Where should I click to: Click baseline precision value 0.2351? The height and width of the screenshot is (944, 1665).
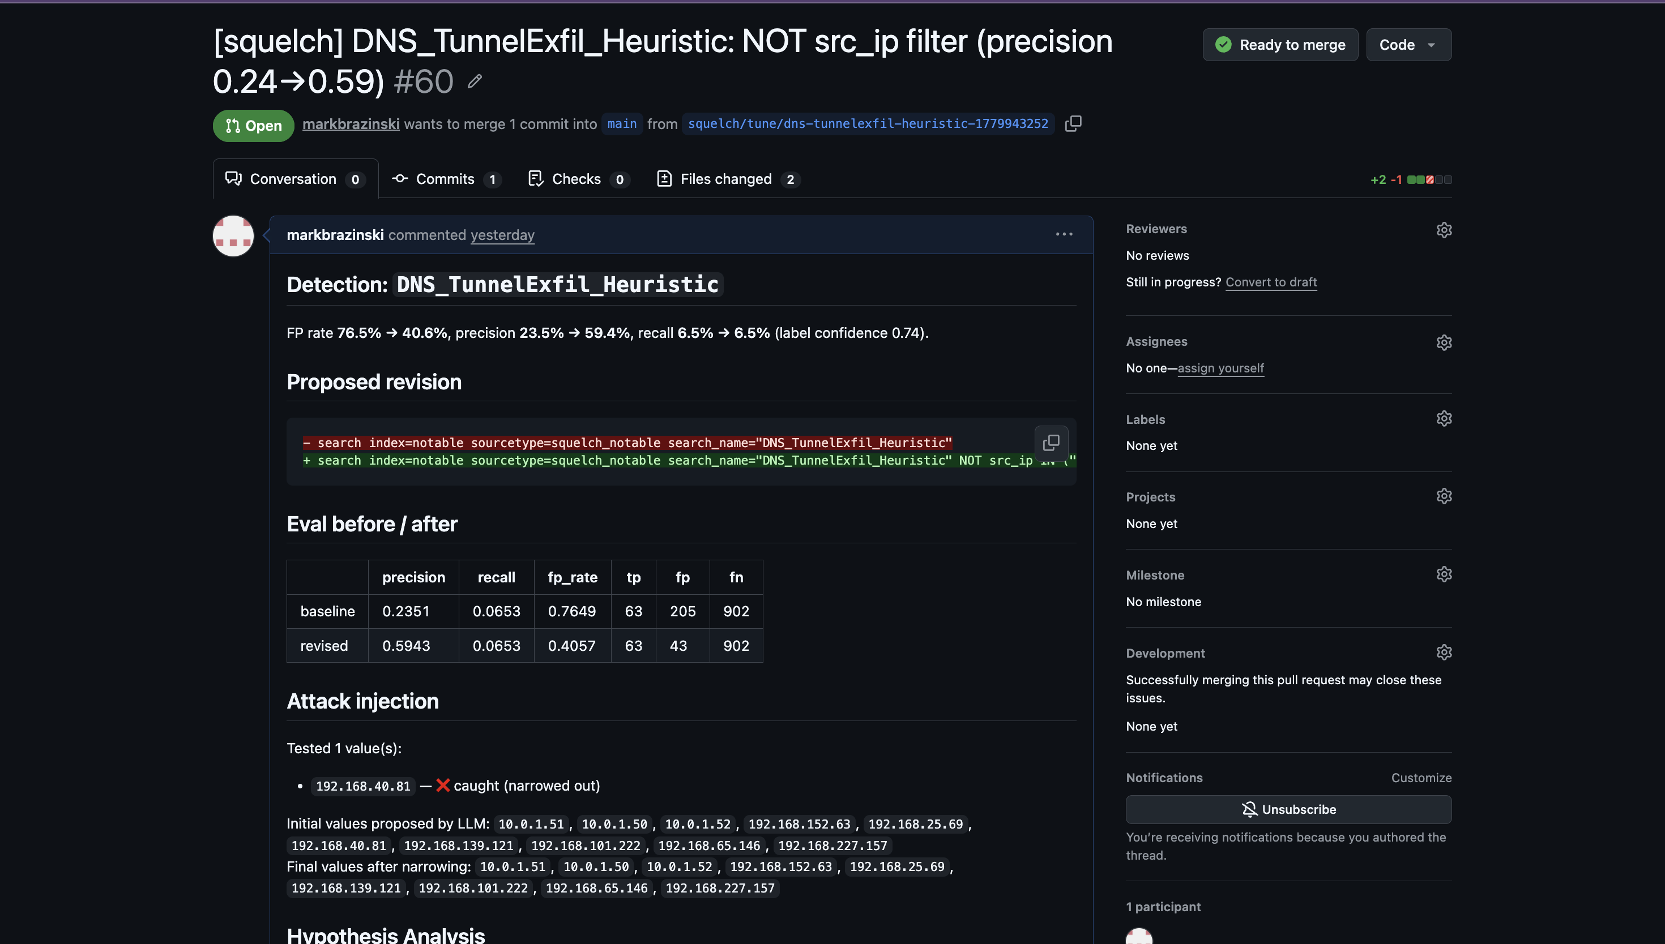(x=406, y=611)
